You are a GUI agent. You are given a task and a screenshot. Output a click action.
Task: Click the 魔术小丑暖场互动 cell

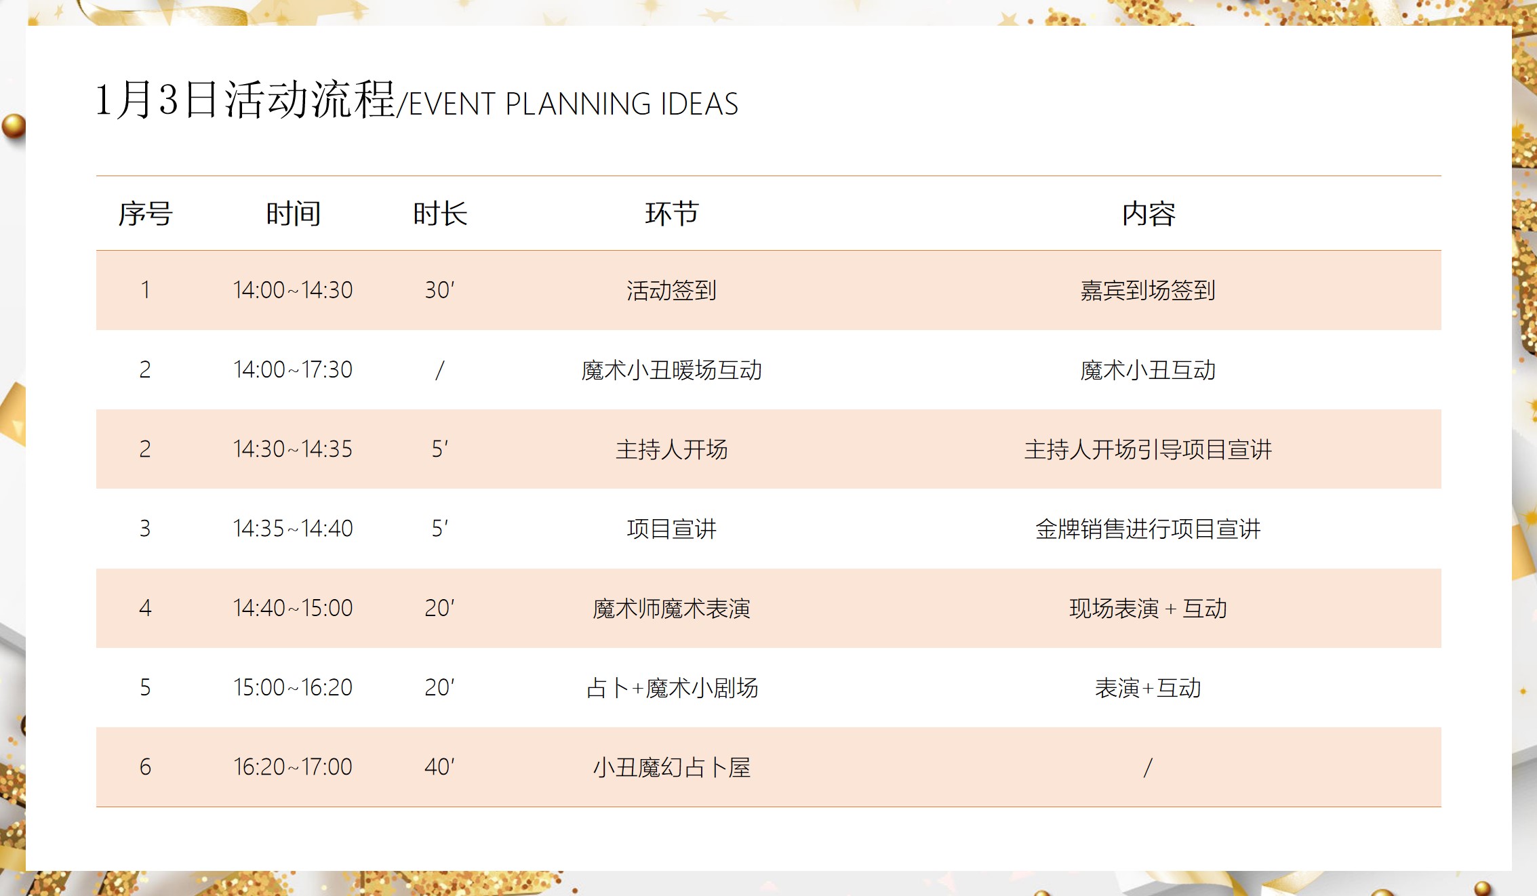671,369
